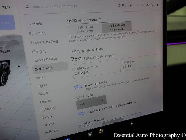186x140 pixels.
Task: Go to Outlets & Mods settings
Action: (45, 60)
